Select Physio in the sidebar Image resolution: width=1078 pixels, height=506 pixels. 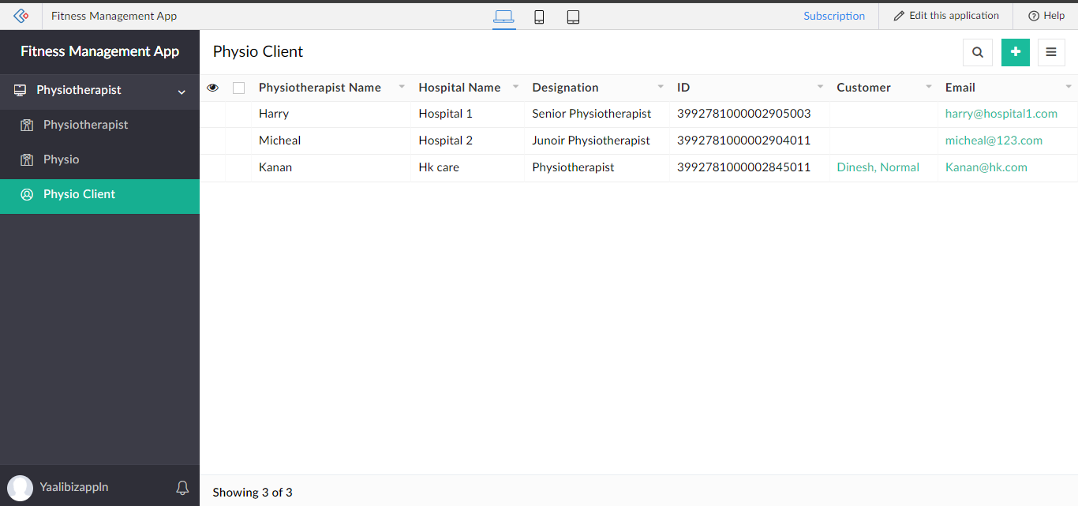61,159
